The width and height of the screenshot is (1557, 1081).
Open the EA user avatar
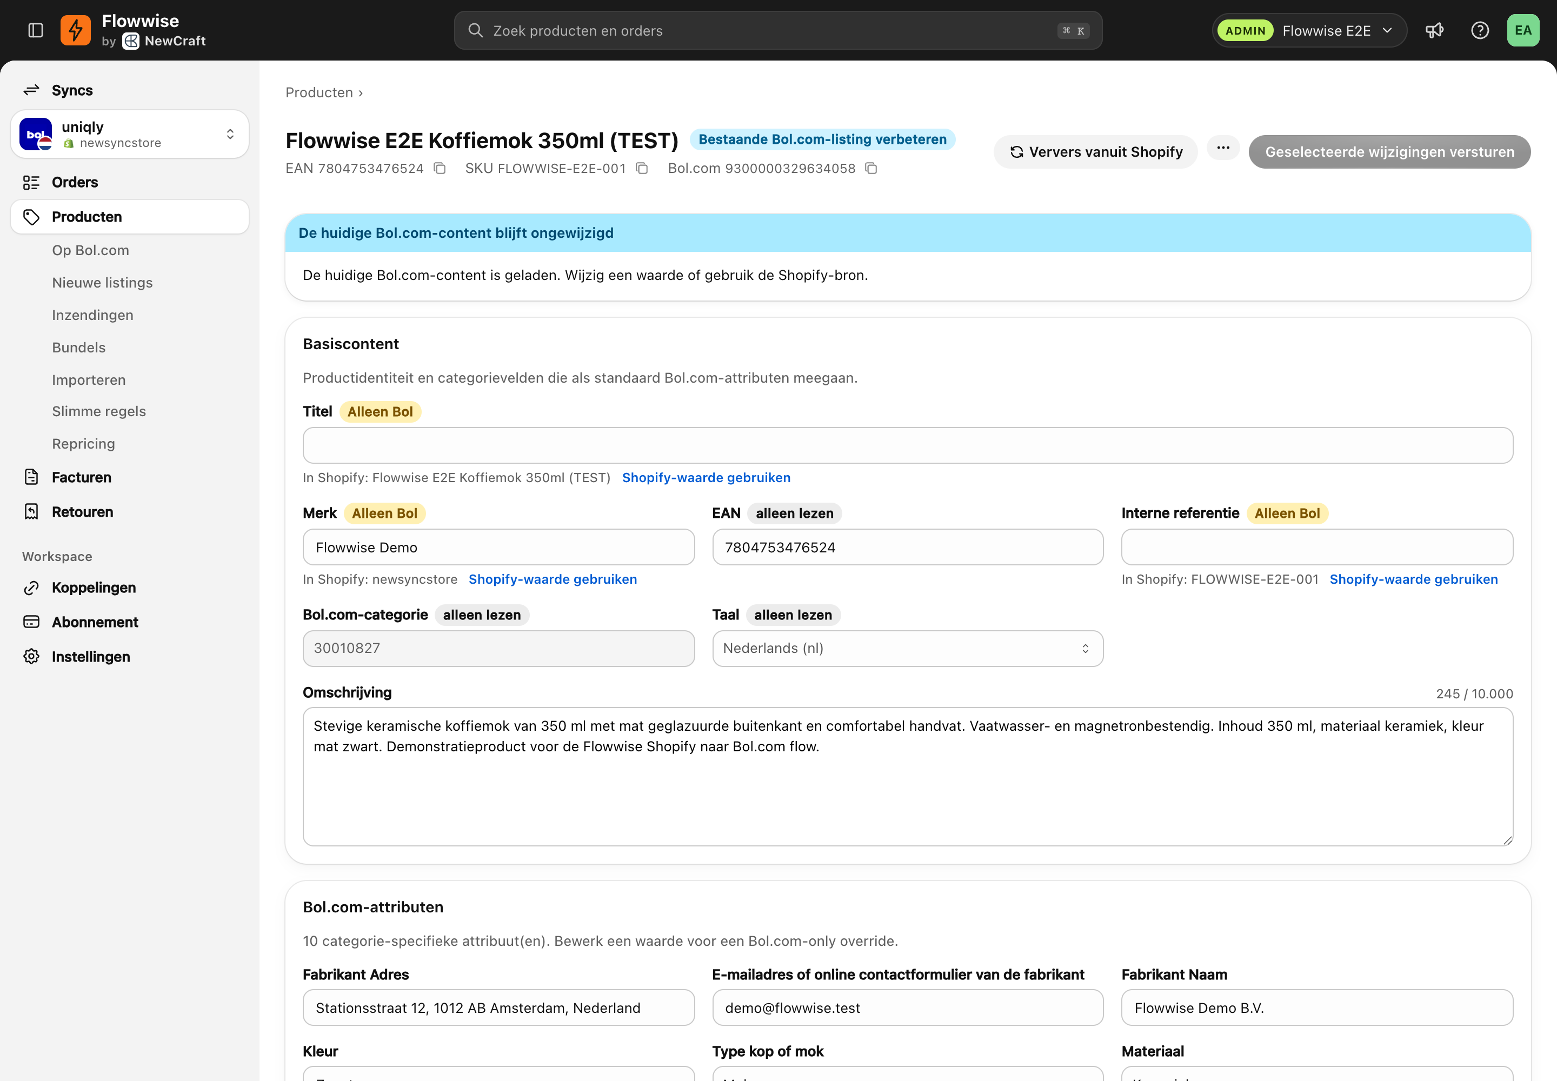pyautogui.click(x=1522, y=30)
